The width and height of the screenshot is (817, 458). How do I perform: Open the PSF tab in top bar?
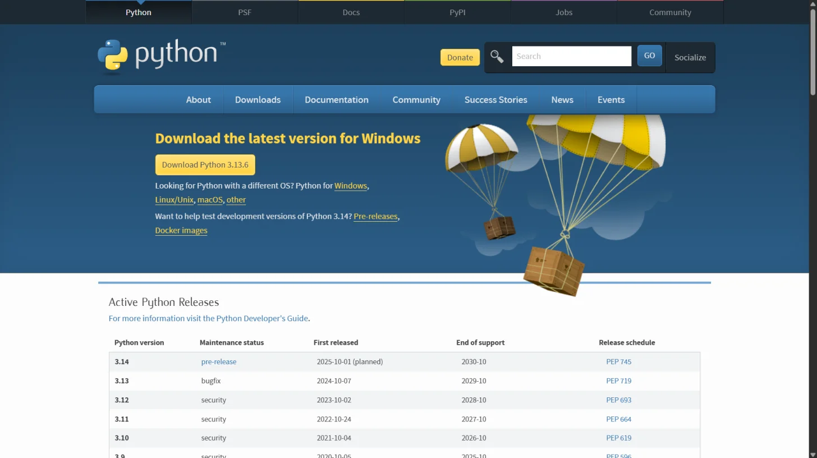(x=245, y=12)
